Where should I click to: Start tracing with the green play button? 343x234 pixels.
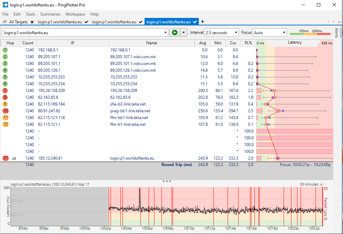175,32
